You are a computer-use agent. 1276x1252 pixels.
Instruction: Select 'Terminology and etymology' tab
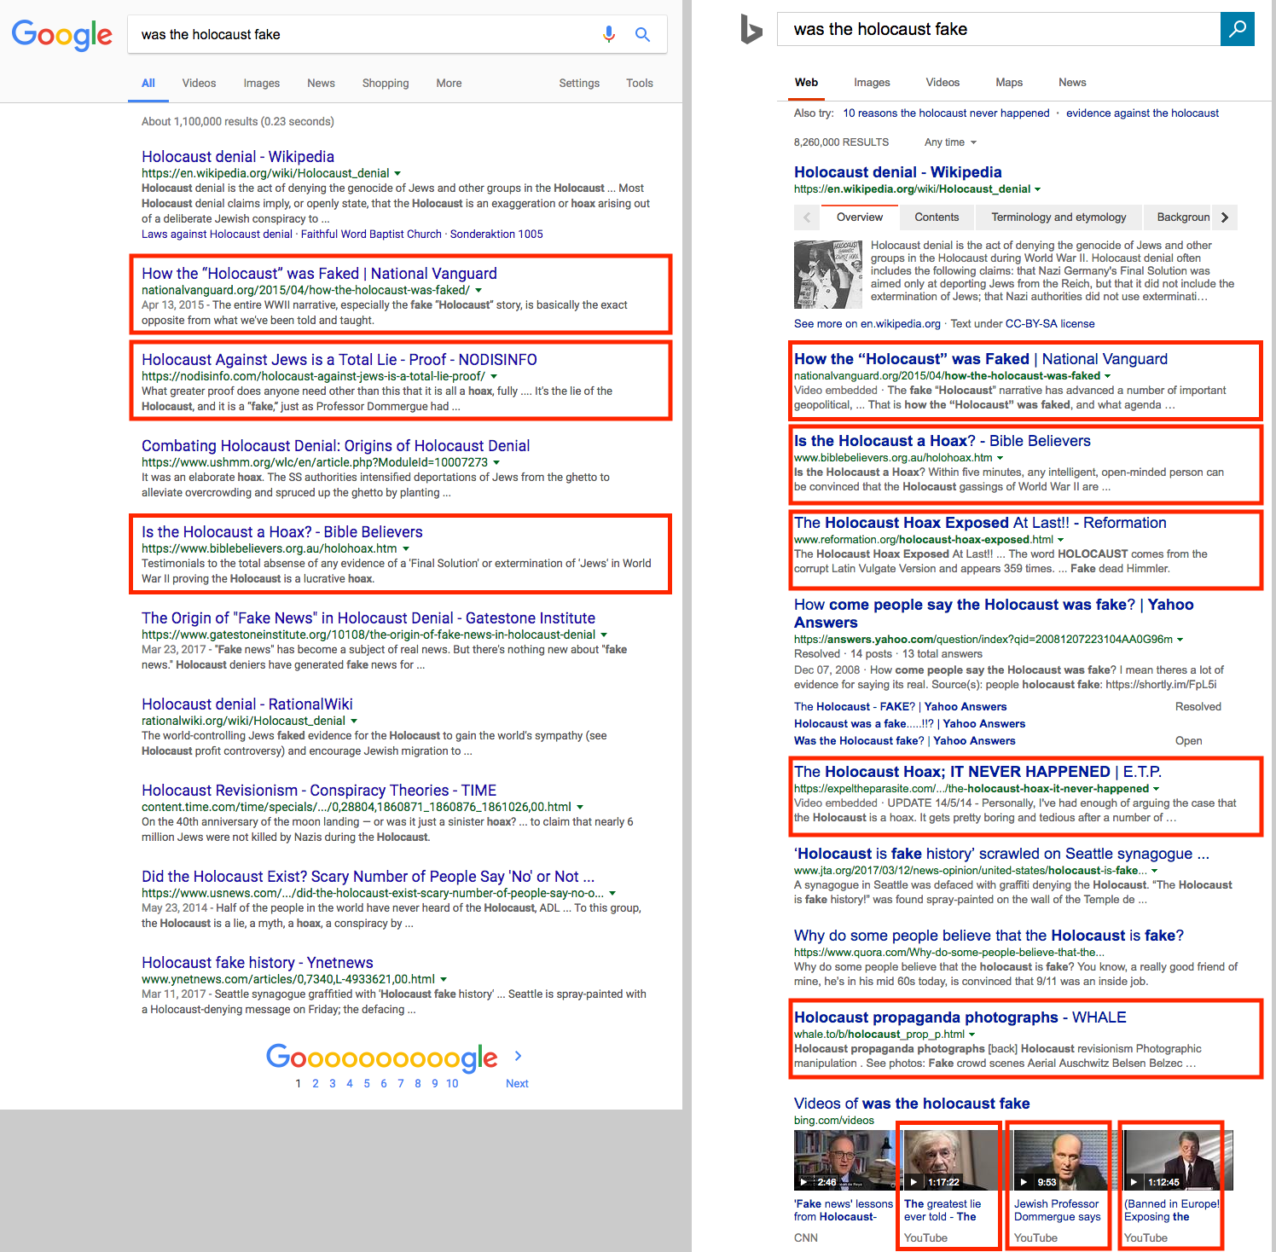point(1058,217)
